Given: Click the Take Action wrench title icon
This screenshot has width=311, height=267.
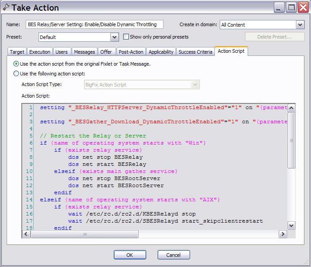Looking at the screenshot, I should click(x=6, y=8).
